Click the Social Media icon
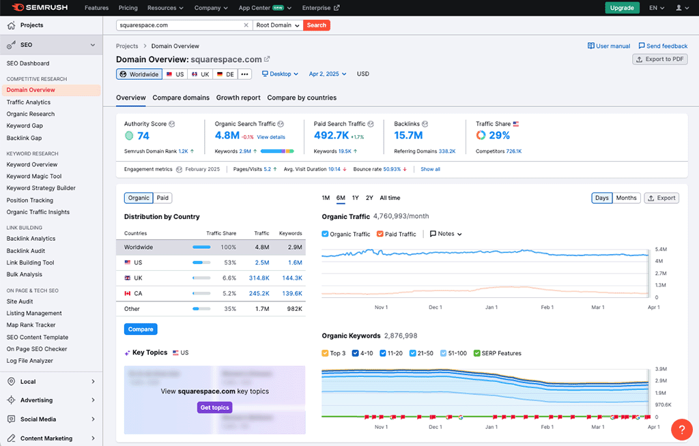699x446 pixels. (11, 419)
